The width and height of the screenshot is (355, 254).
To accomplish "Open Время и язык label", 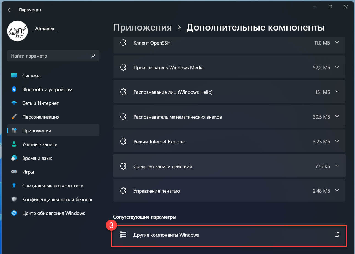I will click(37, 158).
